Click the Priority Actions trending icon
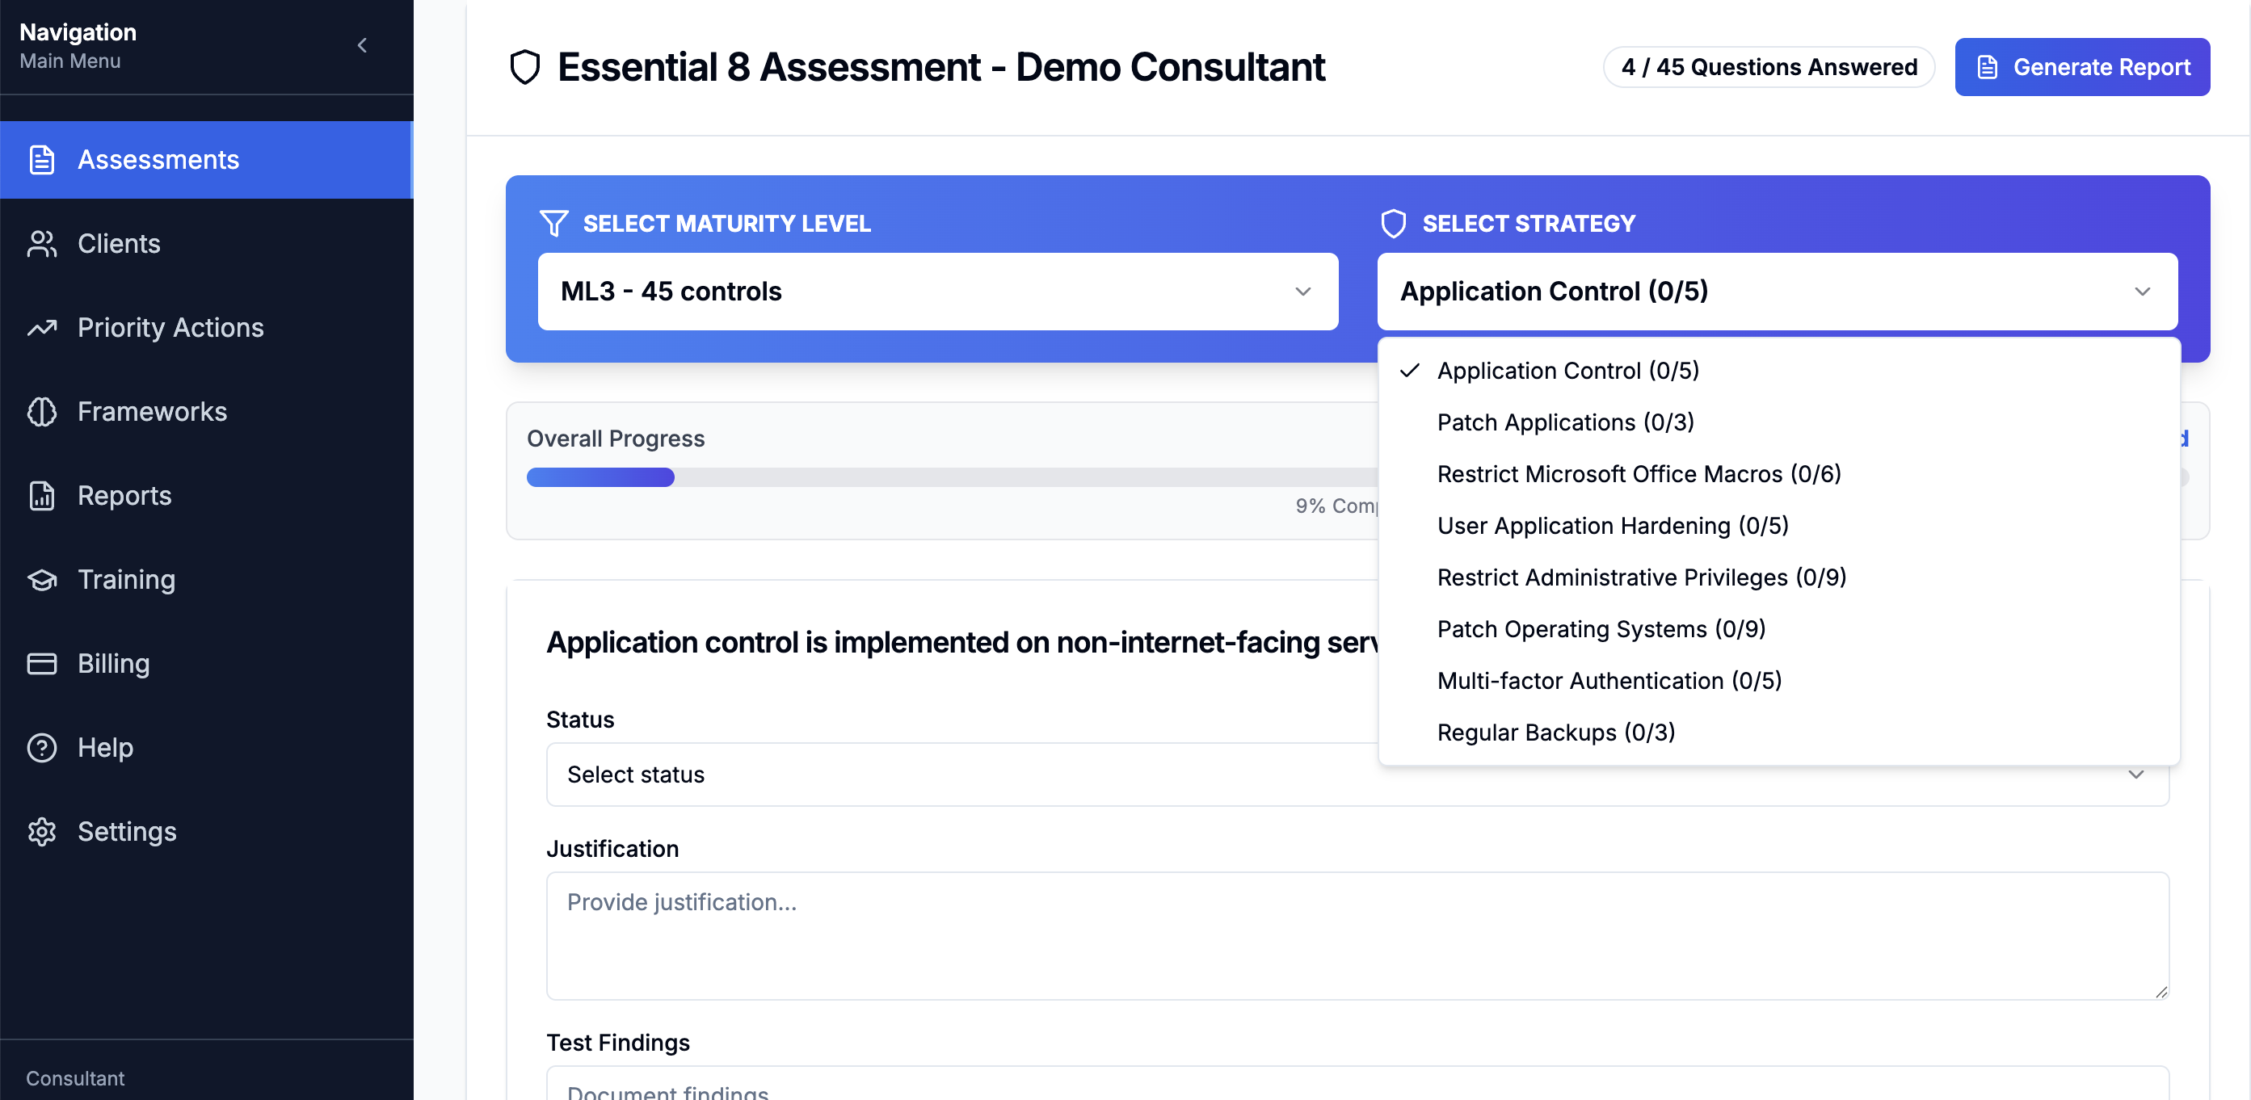Image resolution: width=2251 pixels, height=1100 pixels. click(41, 328)
